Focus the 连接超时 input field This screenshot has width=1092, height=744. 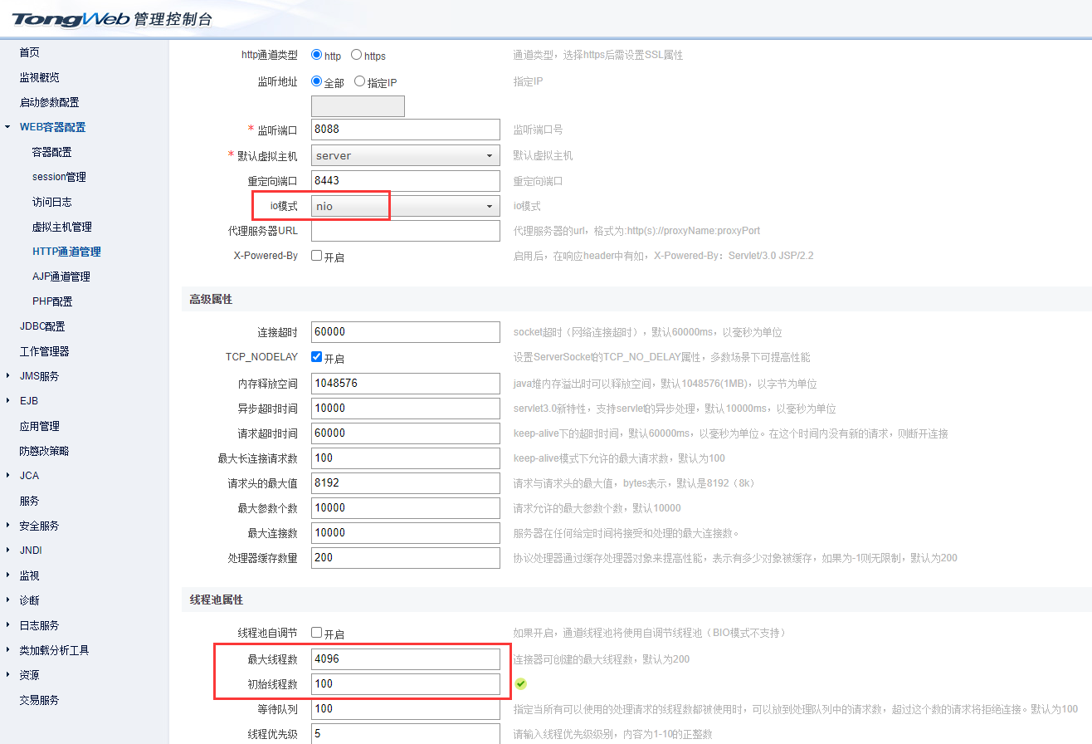click(406, 332)
